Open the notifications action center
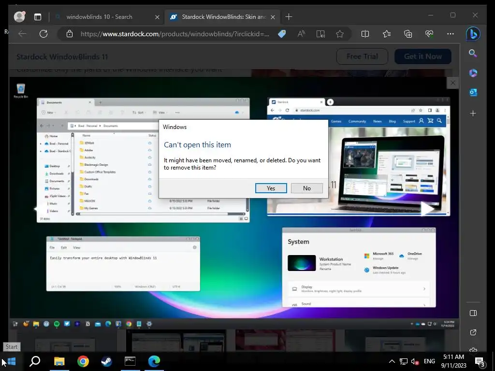Image resolution: width=495 pixels, height=371 pixels. (480, 361)
